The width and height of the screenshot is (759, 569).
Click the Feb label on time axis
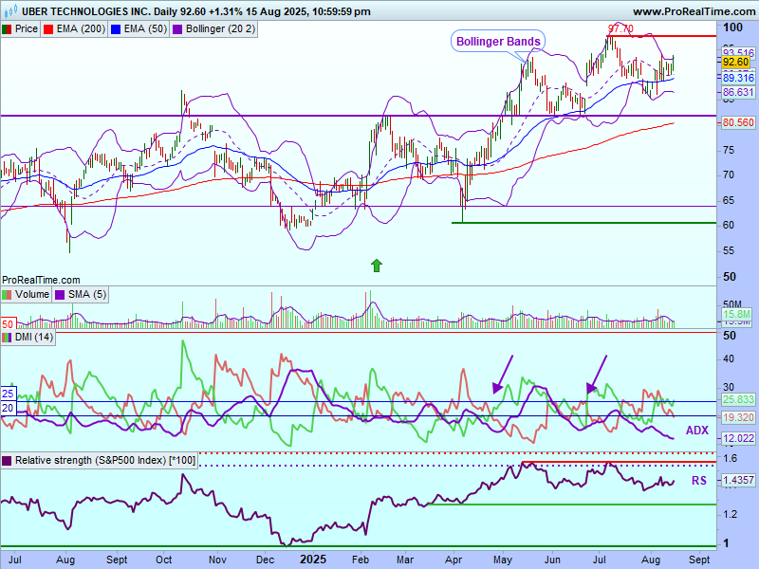tap(361, 560)
